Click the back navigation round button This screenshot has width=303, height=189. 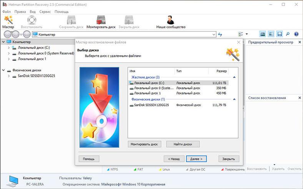click(x=8, y=34)
